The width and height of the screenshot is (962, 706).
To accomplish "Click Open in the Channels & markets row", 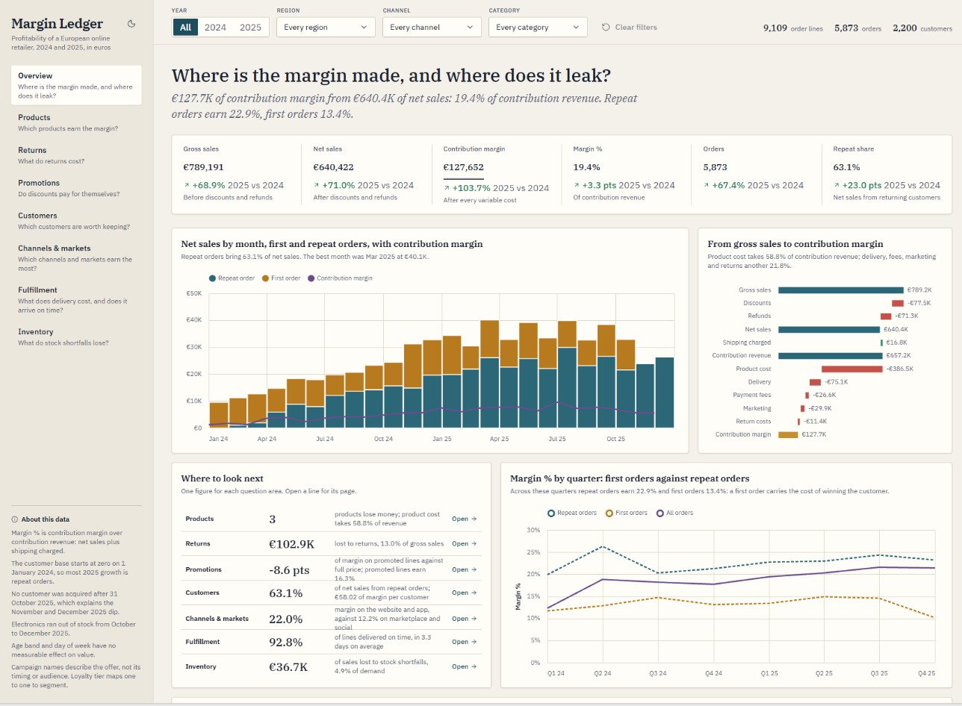I will coord(464,619).
